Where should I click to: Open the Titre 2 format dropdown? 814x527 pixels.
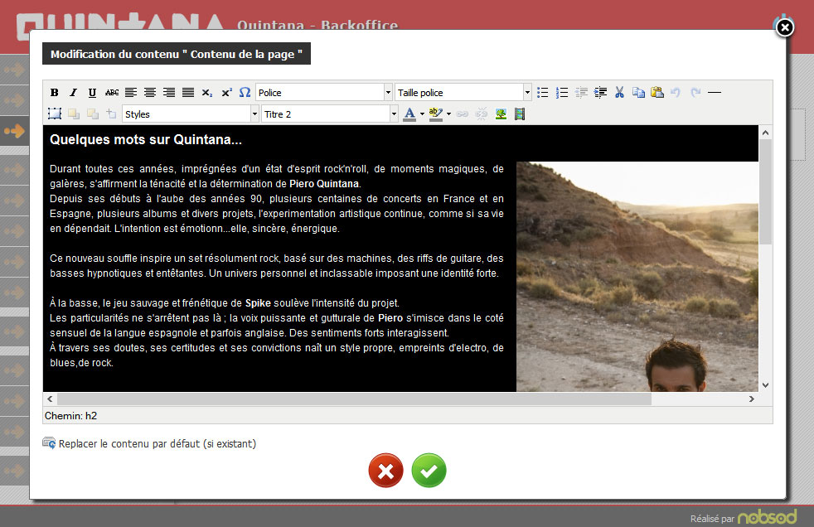pos(330,114)
